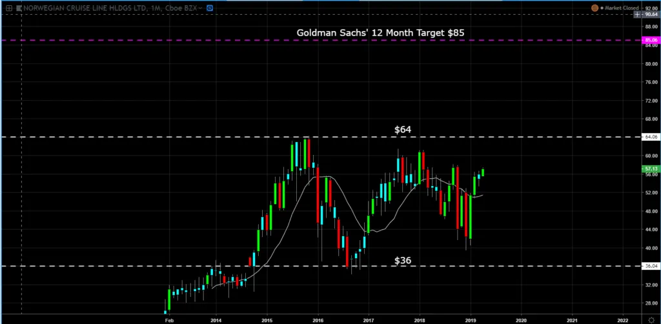This screenshot has width=661, height=324.
Task: Click the 28.00 price scale value
Action: 652,303
